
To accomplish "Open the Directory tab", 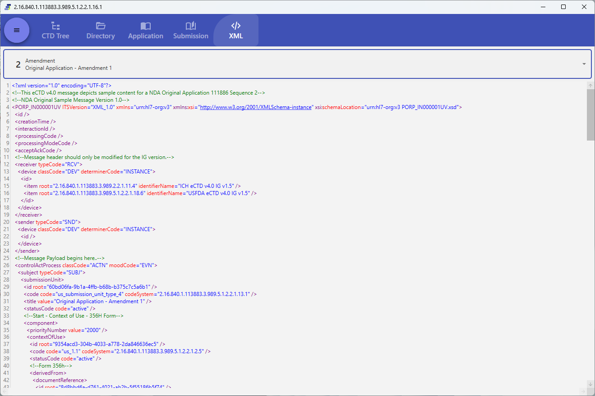I will click(101, 30).
